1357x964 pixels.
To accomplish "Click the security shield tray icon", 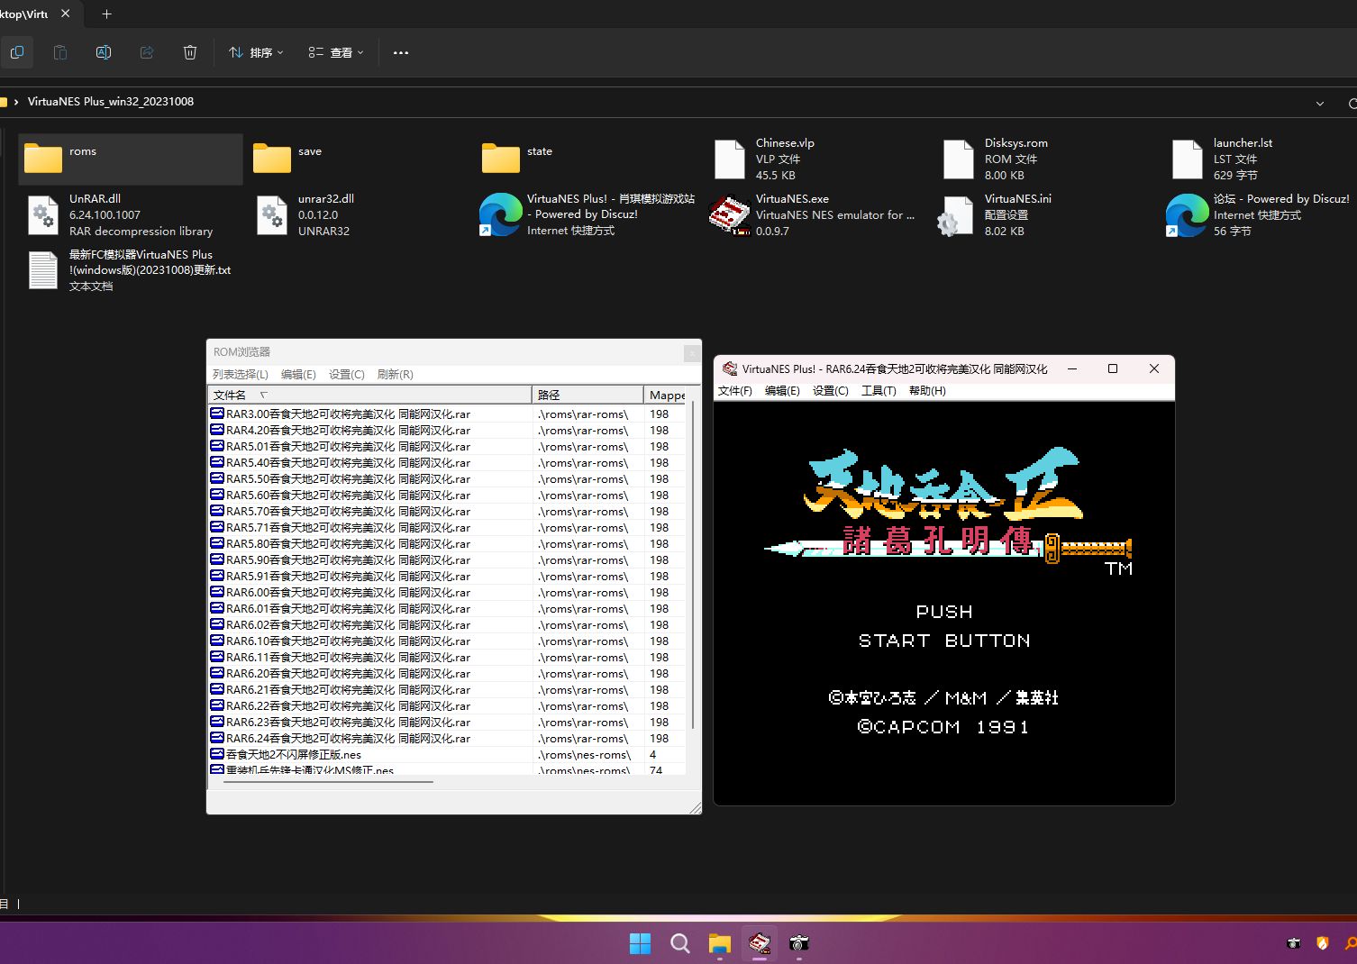I will [x=1323, y=943].
